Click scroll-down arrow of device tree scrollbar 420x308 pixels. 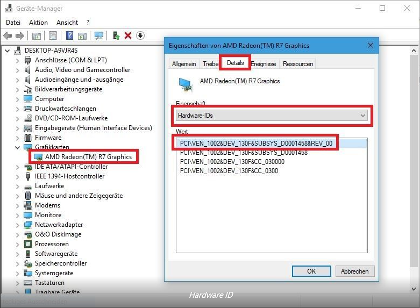click(x=414, y=289)
